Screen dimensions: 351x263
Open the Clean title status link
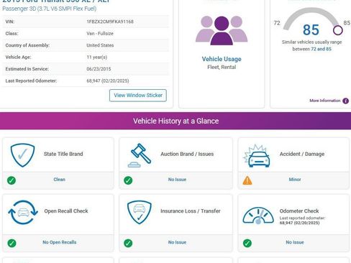tap(59, 180)
